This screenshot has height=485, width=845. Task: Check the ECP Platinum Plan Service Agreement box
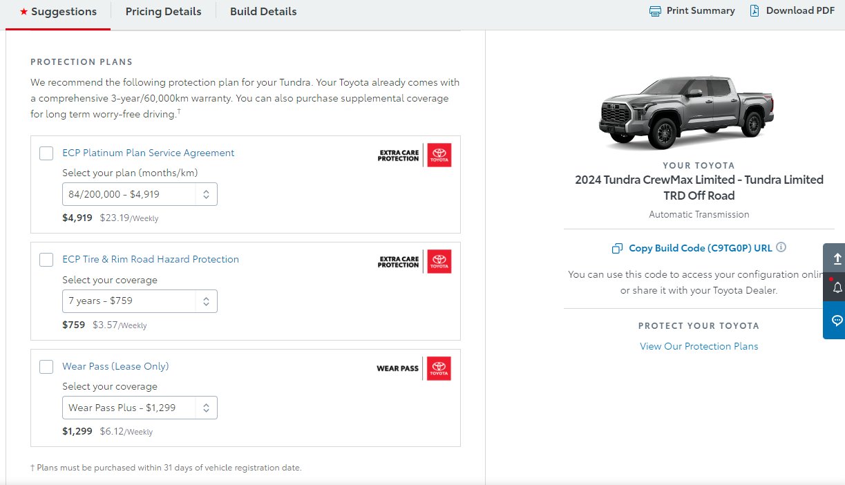click(x=46, y=153)
